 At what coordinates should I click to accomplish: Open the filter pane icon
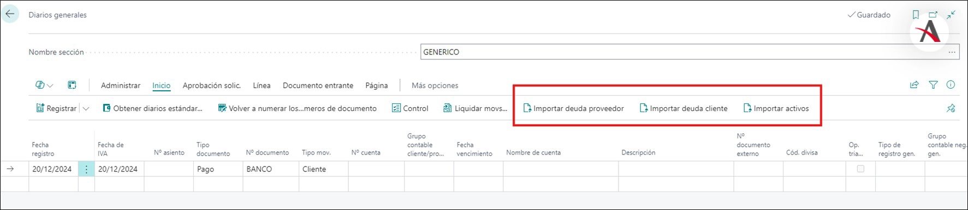pyautogui.click(x=934, y=85)
